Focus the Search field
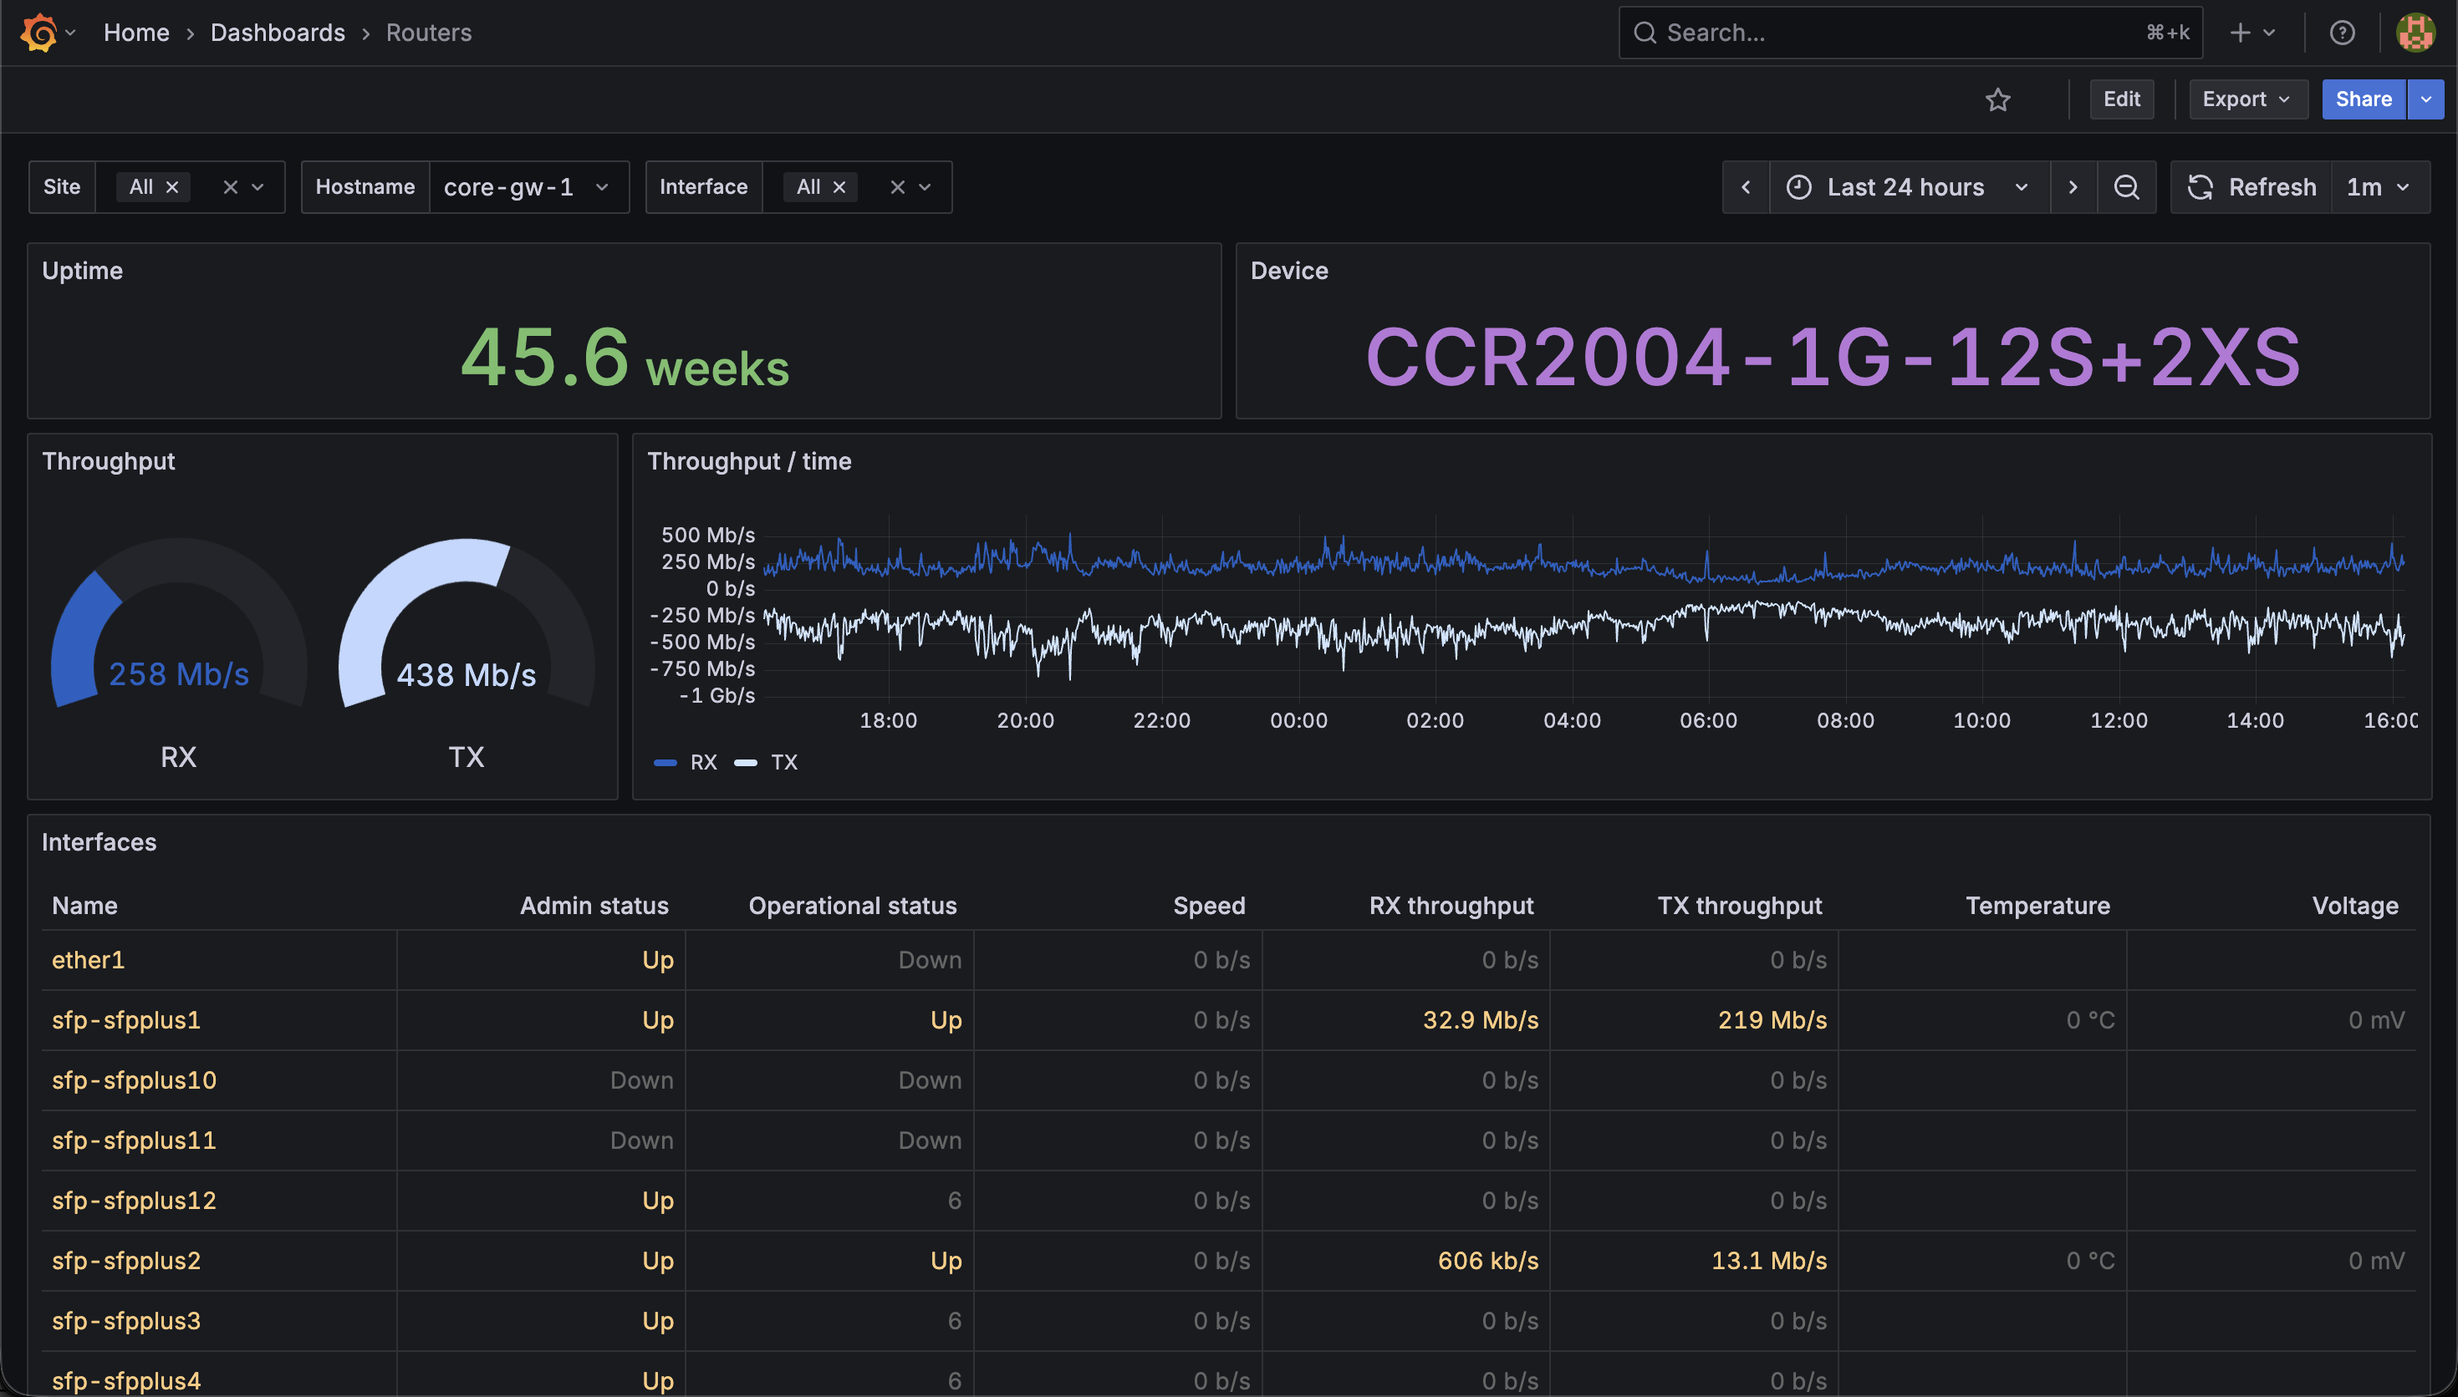2458x1397 pixels. [x=1910, y=33]
